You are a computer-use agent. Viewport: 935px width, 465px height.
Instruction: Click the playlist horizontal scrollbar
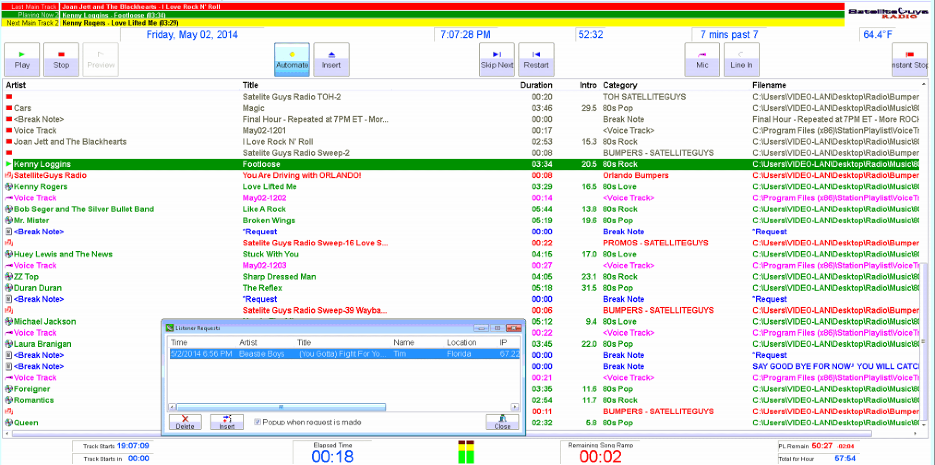point(442,434)
